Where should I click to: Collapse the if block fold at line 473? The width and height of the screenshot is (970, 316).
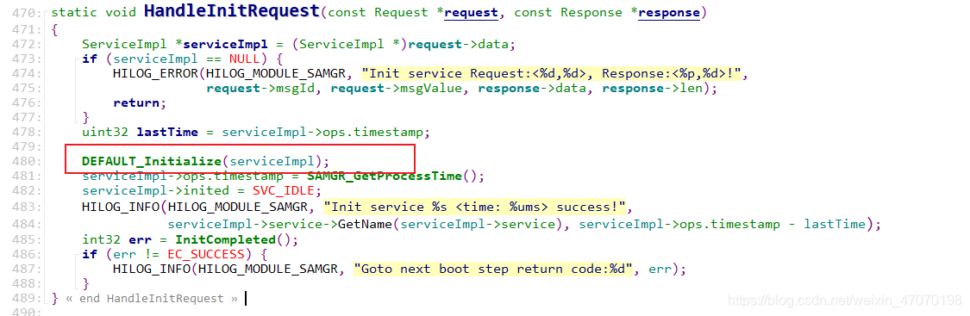[78, 59]
